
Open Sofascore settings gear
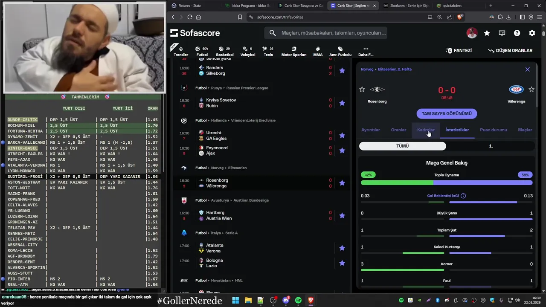(532, 33)
